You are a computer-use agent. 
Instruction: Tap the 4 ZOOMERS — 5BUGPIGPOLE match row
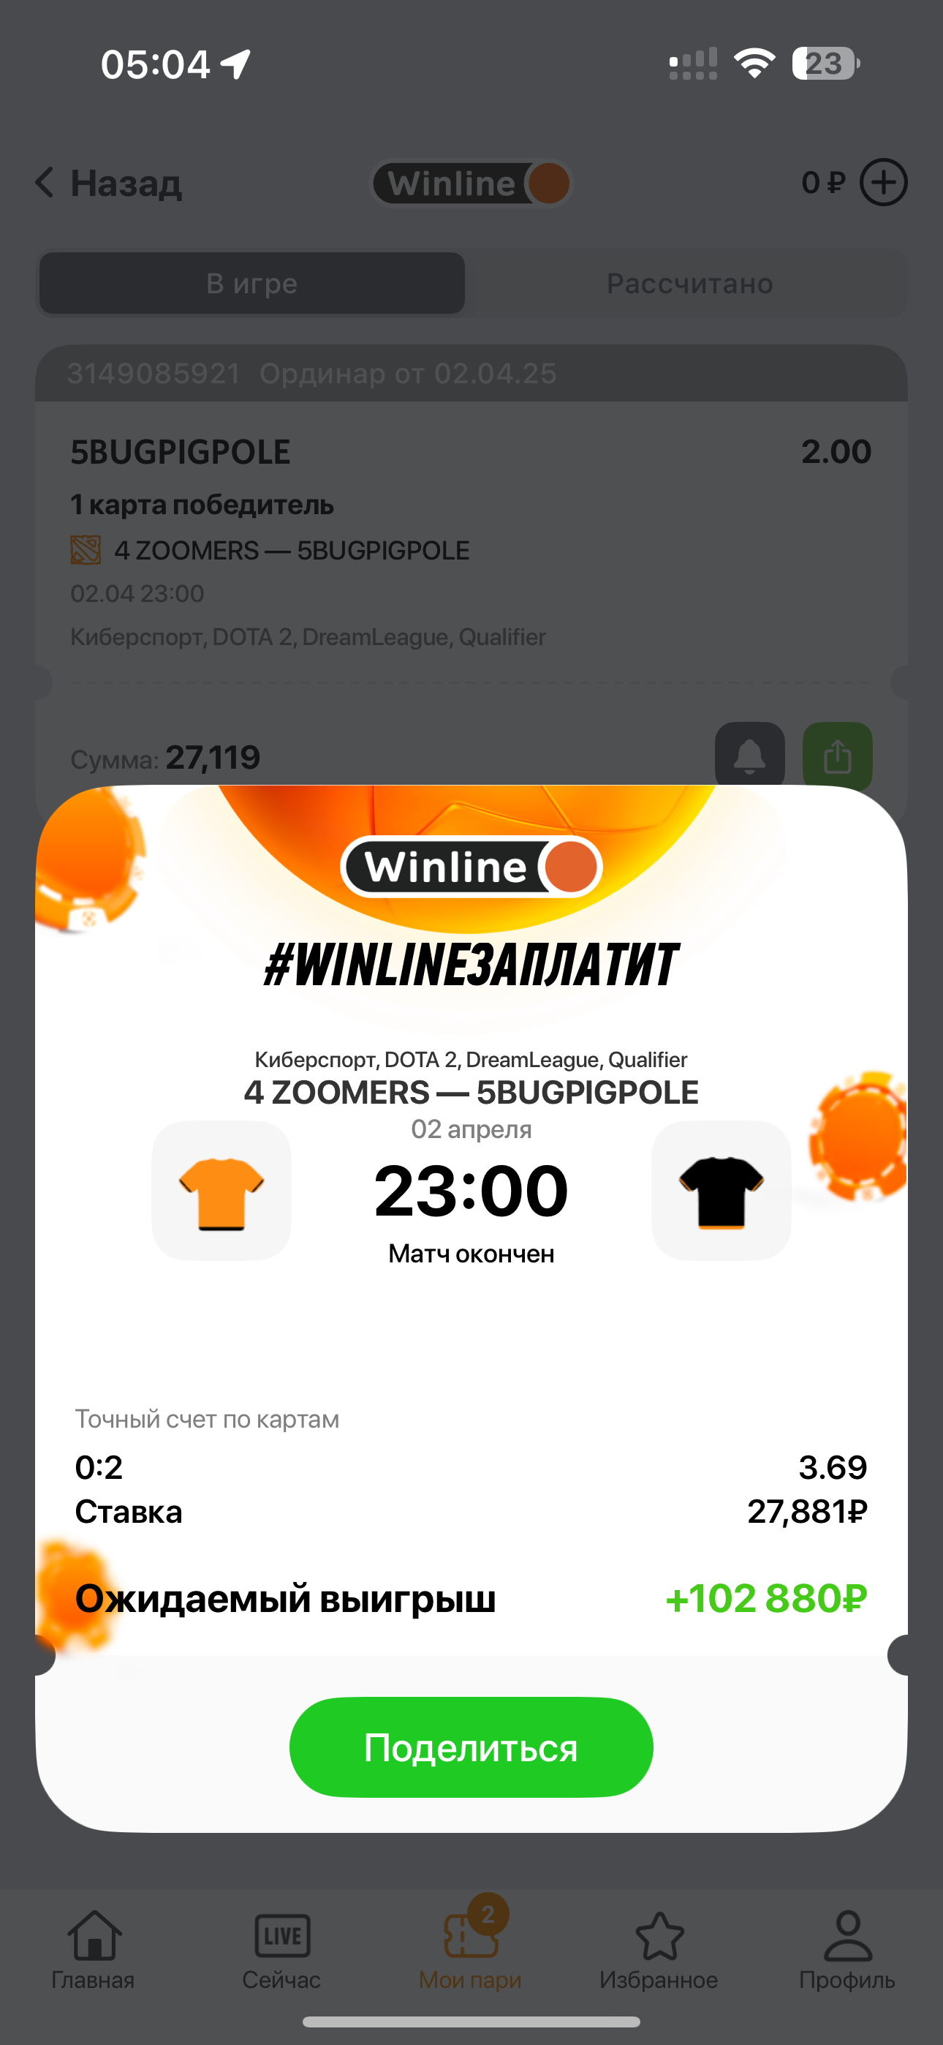(x=270, y=550)
